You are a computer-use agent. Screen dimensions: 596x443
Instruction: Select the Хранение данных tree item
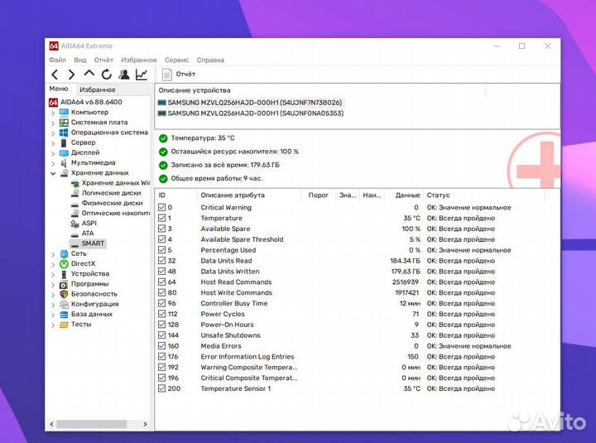[94, 172]
